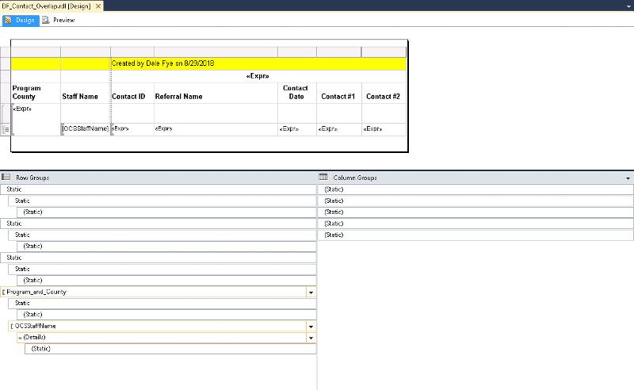Click the details row handle icon on the tablix

[6, 129]
